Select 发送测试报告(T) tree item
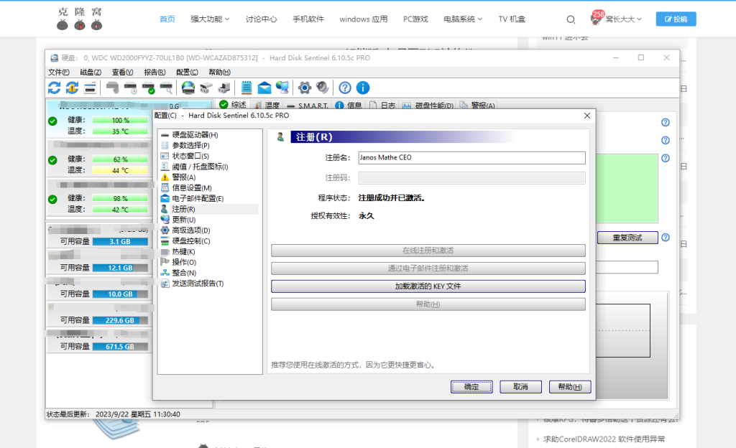This screenshot has height=448, width=736. tap(197, 284)
